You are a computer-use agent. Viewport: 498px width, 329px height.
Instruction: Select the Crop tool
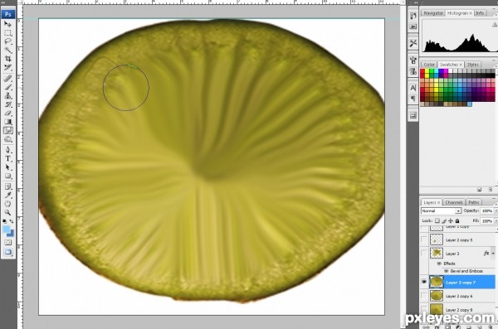tap(8, 58)
